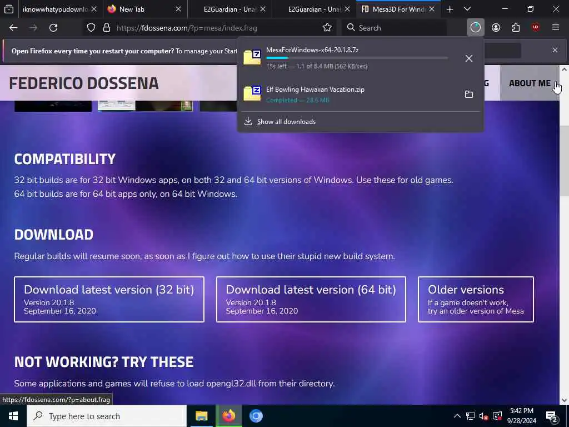Viewport: 569px width, 427px height.
Task: Click the NOT WORKING? TRY THESE heading
Action: [104, 362]
